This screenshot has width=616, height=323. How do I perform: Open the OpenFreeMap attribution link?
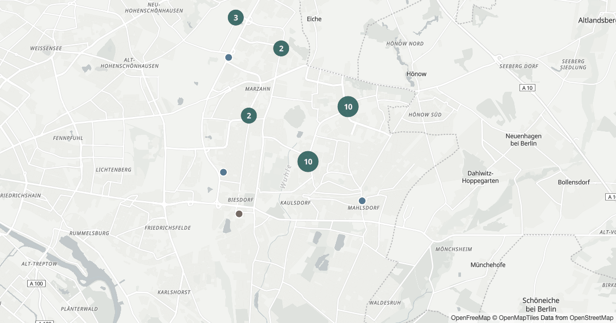tap(471, 318)
